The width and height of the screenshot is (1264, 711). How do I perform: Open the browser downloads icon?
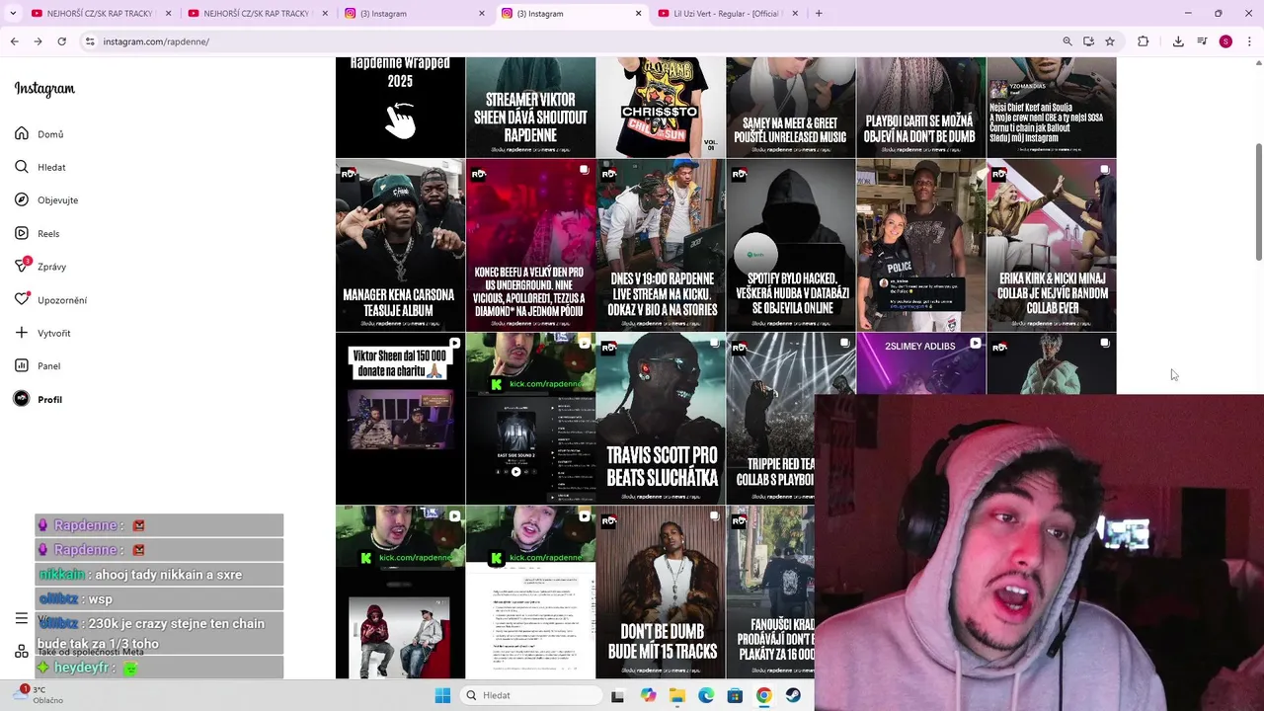click(1178, 41)
